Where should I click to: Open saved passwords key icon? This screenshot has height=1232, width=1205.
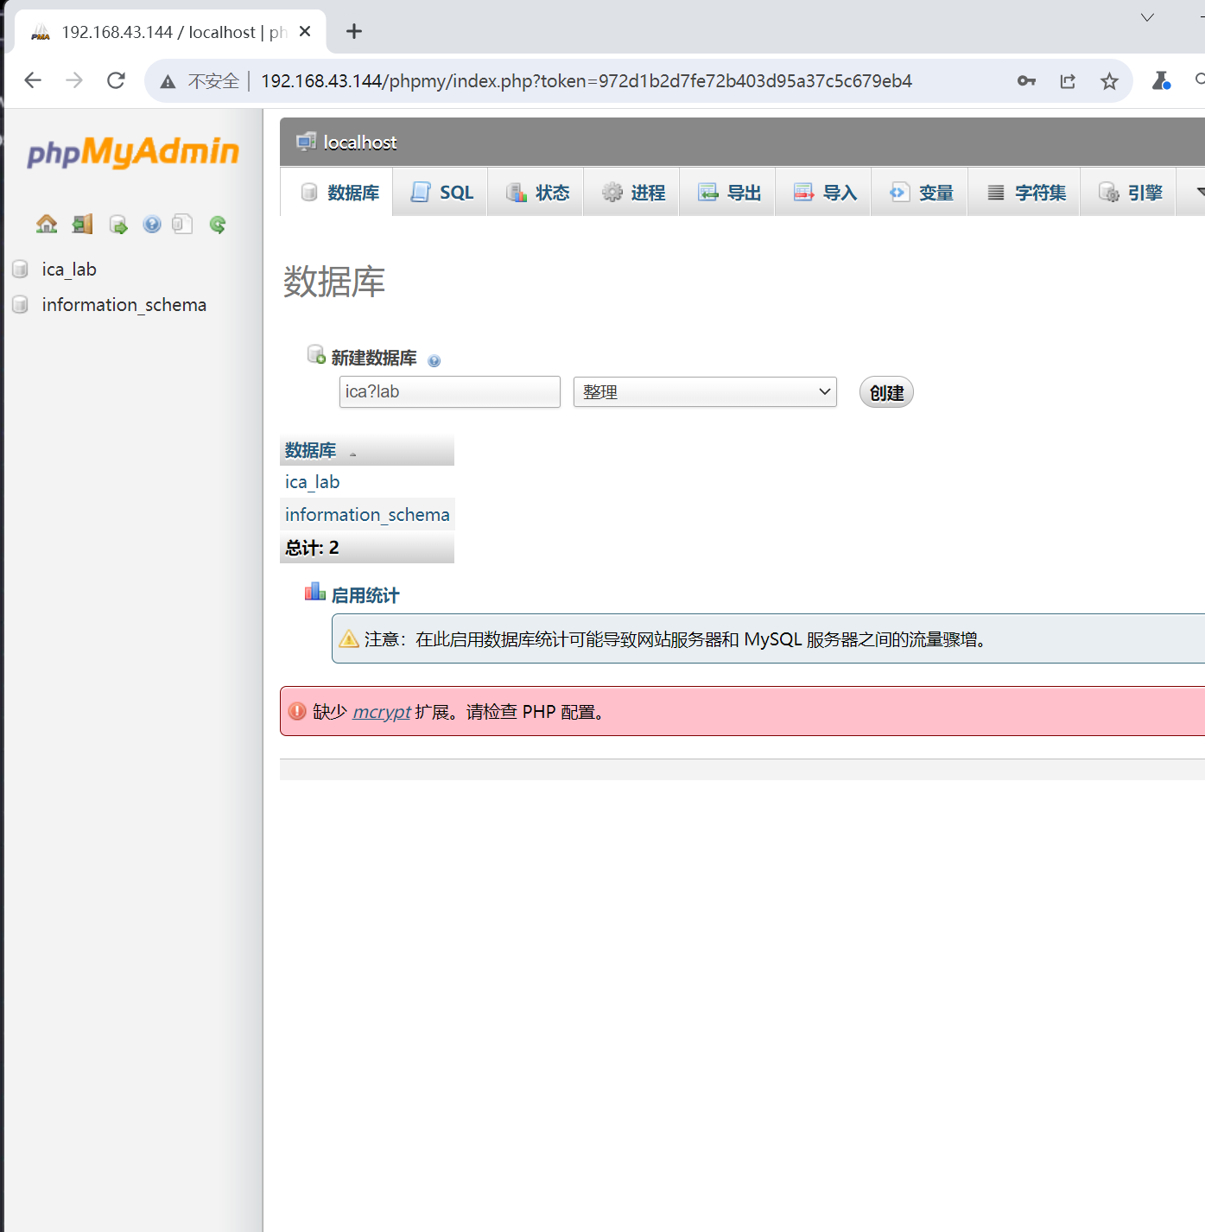(x=1026, y=81)
